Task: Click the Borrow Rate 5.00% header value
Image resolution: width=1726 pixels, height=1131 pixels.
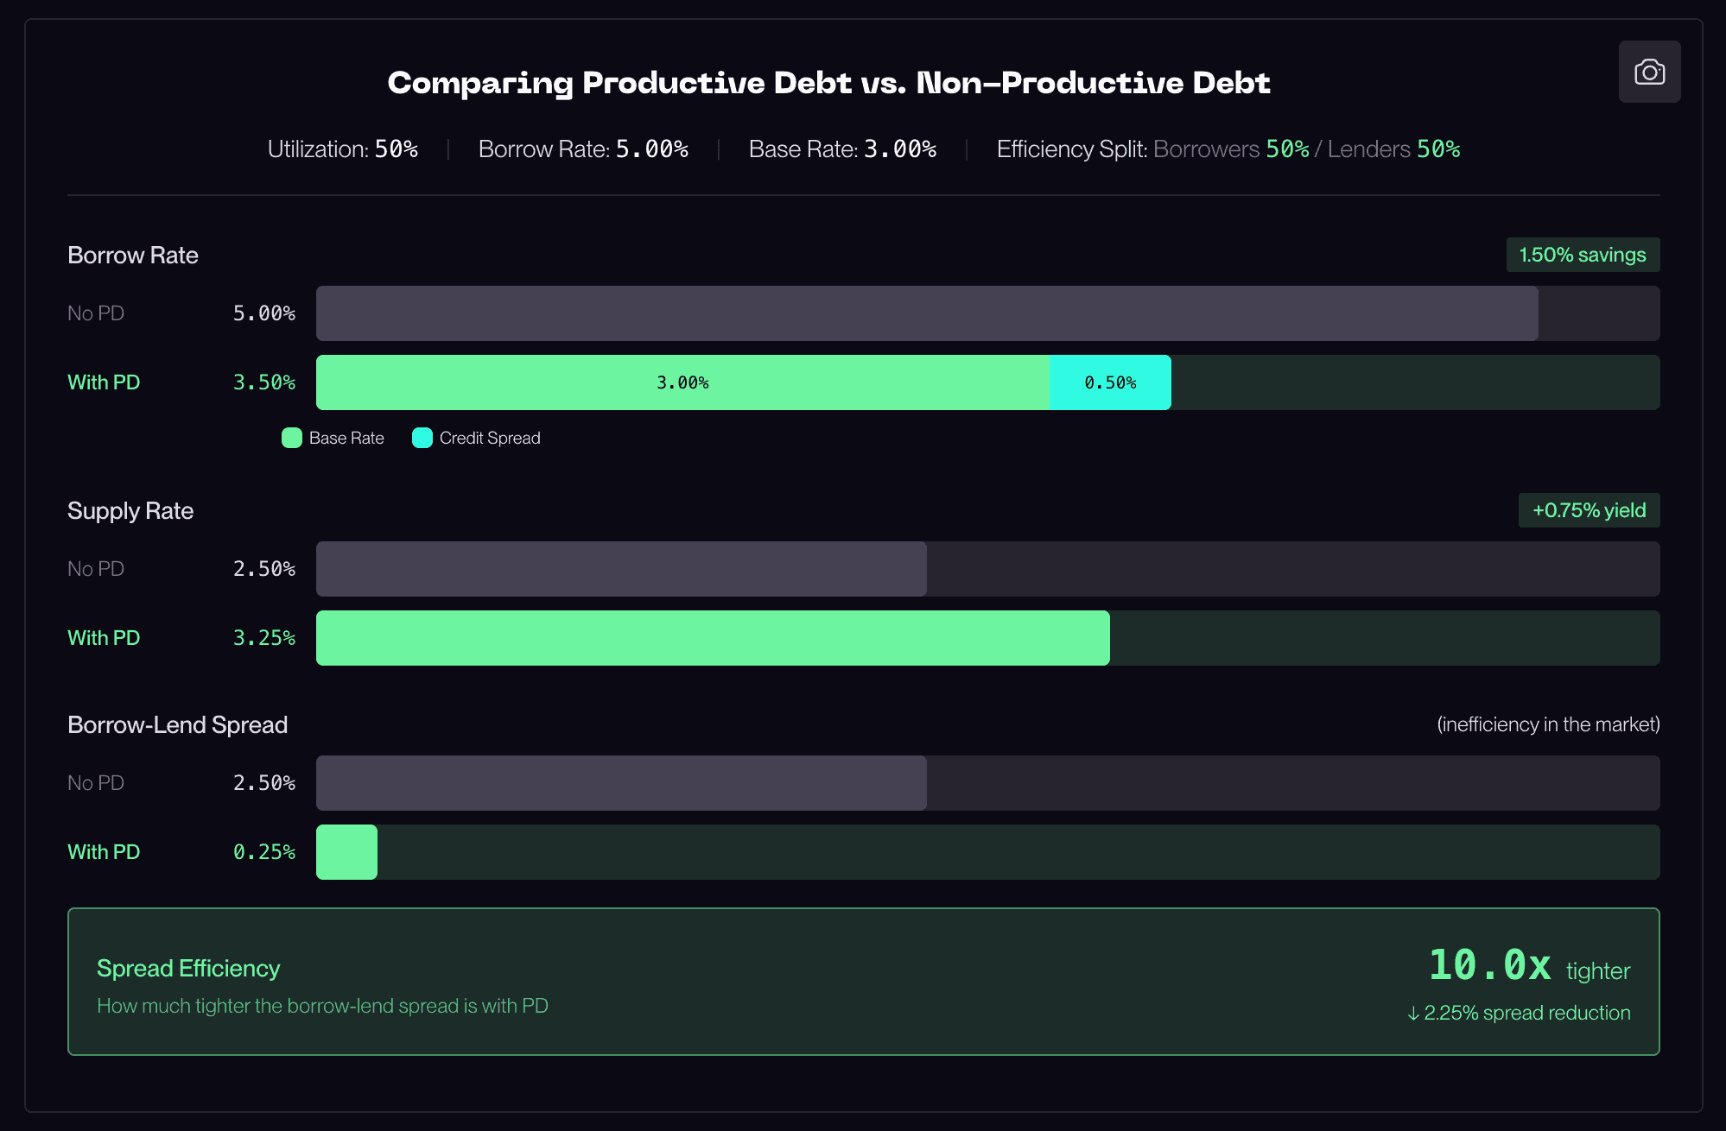Action: [x=651, y=149]
